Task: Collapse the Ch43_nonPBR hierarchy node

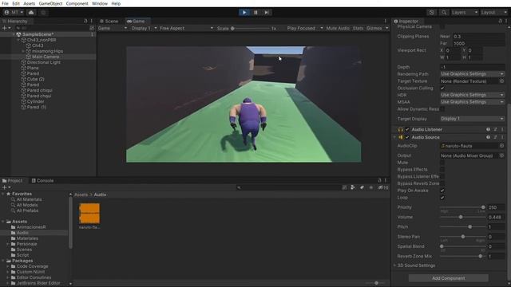Action: point(18,40)
